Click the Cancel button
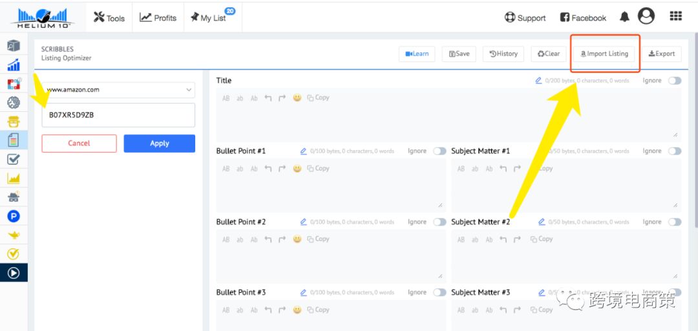 coord(79,144)
